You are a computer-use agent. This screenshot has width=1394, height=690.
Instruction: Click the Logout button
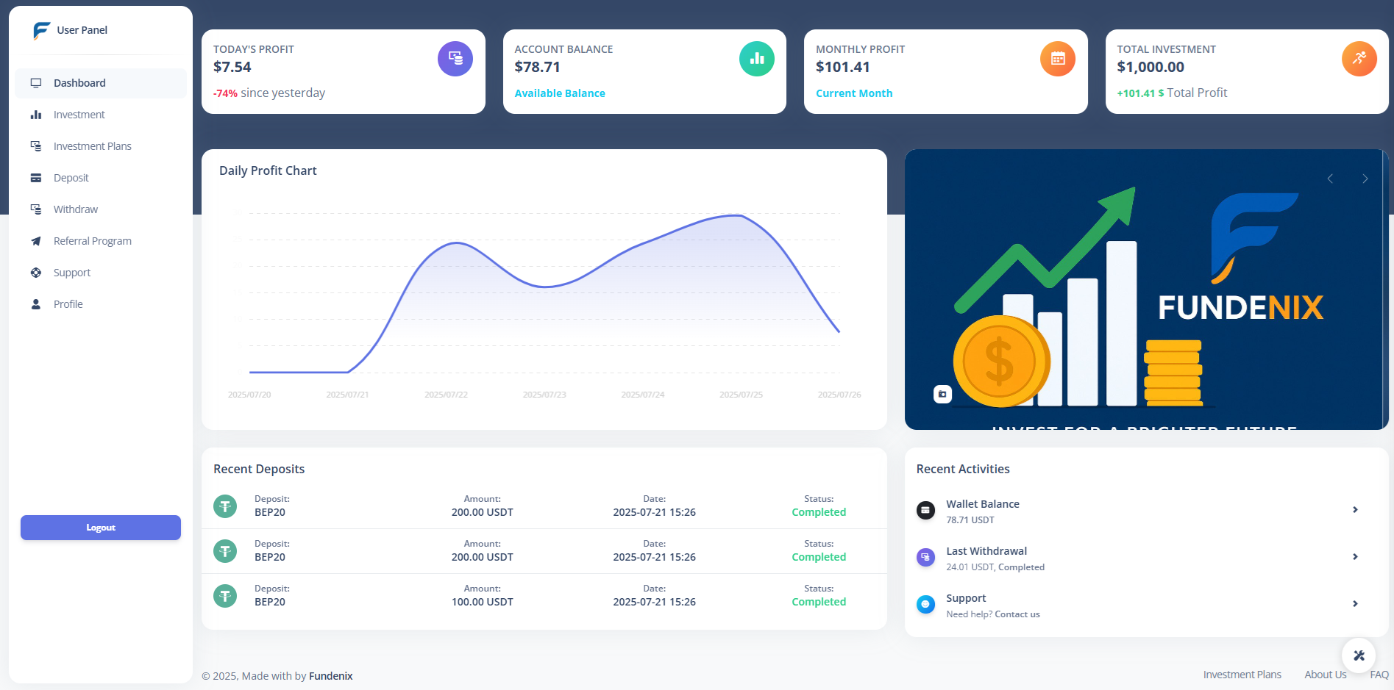tap(101, 528)
